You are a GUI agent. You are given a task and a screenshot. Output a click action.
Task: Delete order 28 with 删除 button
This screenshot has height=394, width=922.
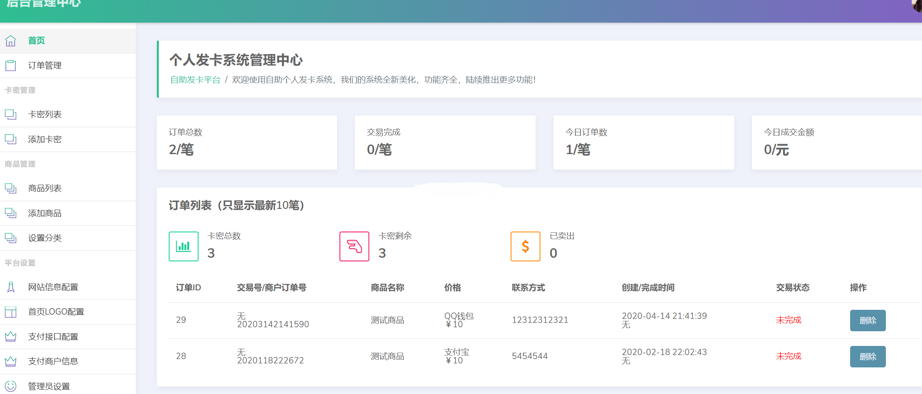(x=868, y=357)
